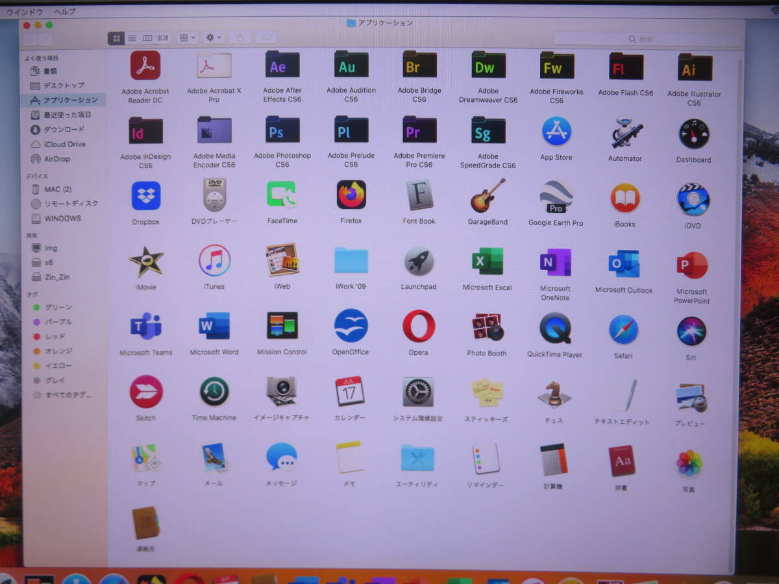The height and width of the screenshot is (584, 779).
Task: Open the item arrangement dropdown
Action: pos(187,38)
